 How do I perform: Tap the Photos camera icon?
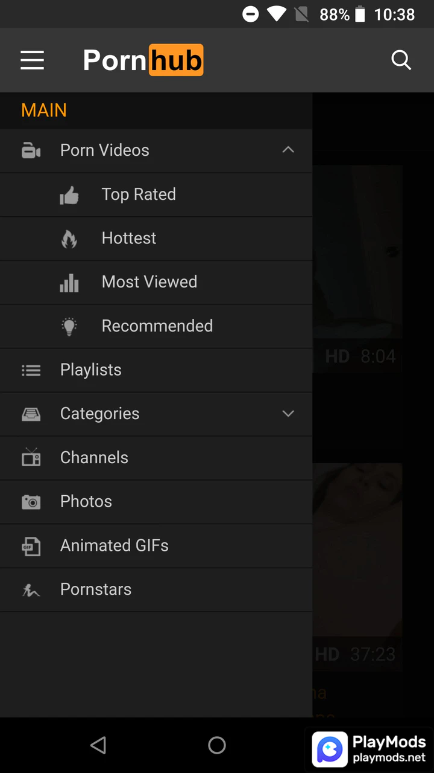coord(31,502)
